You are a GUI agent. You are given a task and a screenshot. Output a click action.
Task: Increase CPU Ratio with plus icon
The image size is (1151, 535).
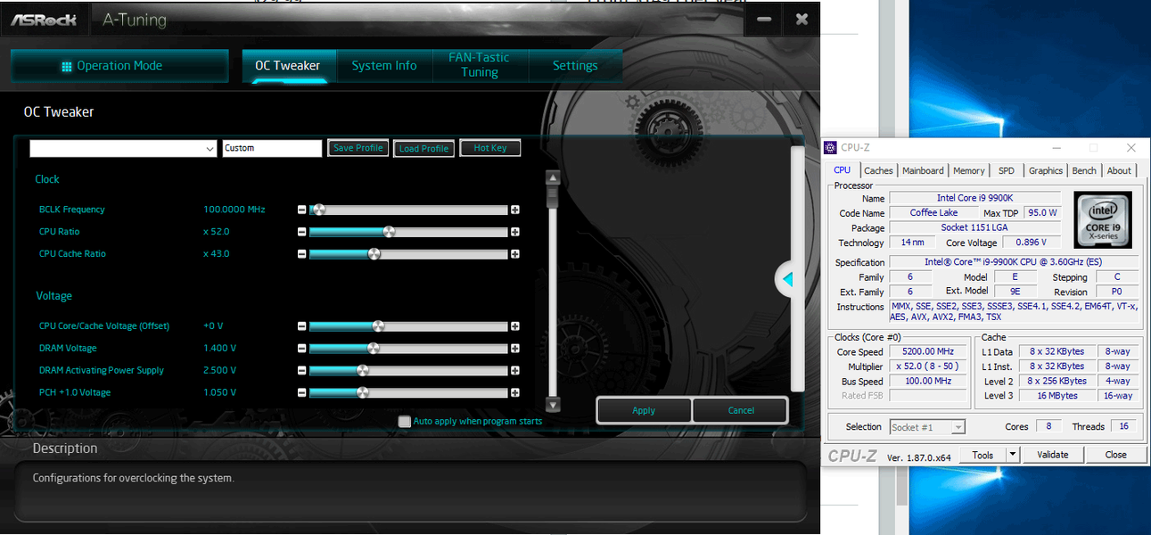point(515,232)
